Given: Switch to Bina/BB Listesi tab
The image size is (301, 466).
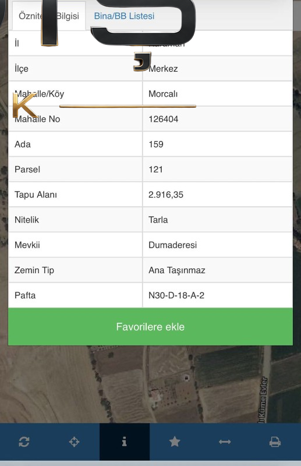Looking at the screenshot, I should (x=124, y=16).
